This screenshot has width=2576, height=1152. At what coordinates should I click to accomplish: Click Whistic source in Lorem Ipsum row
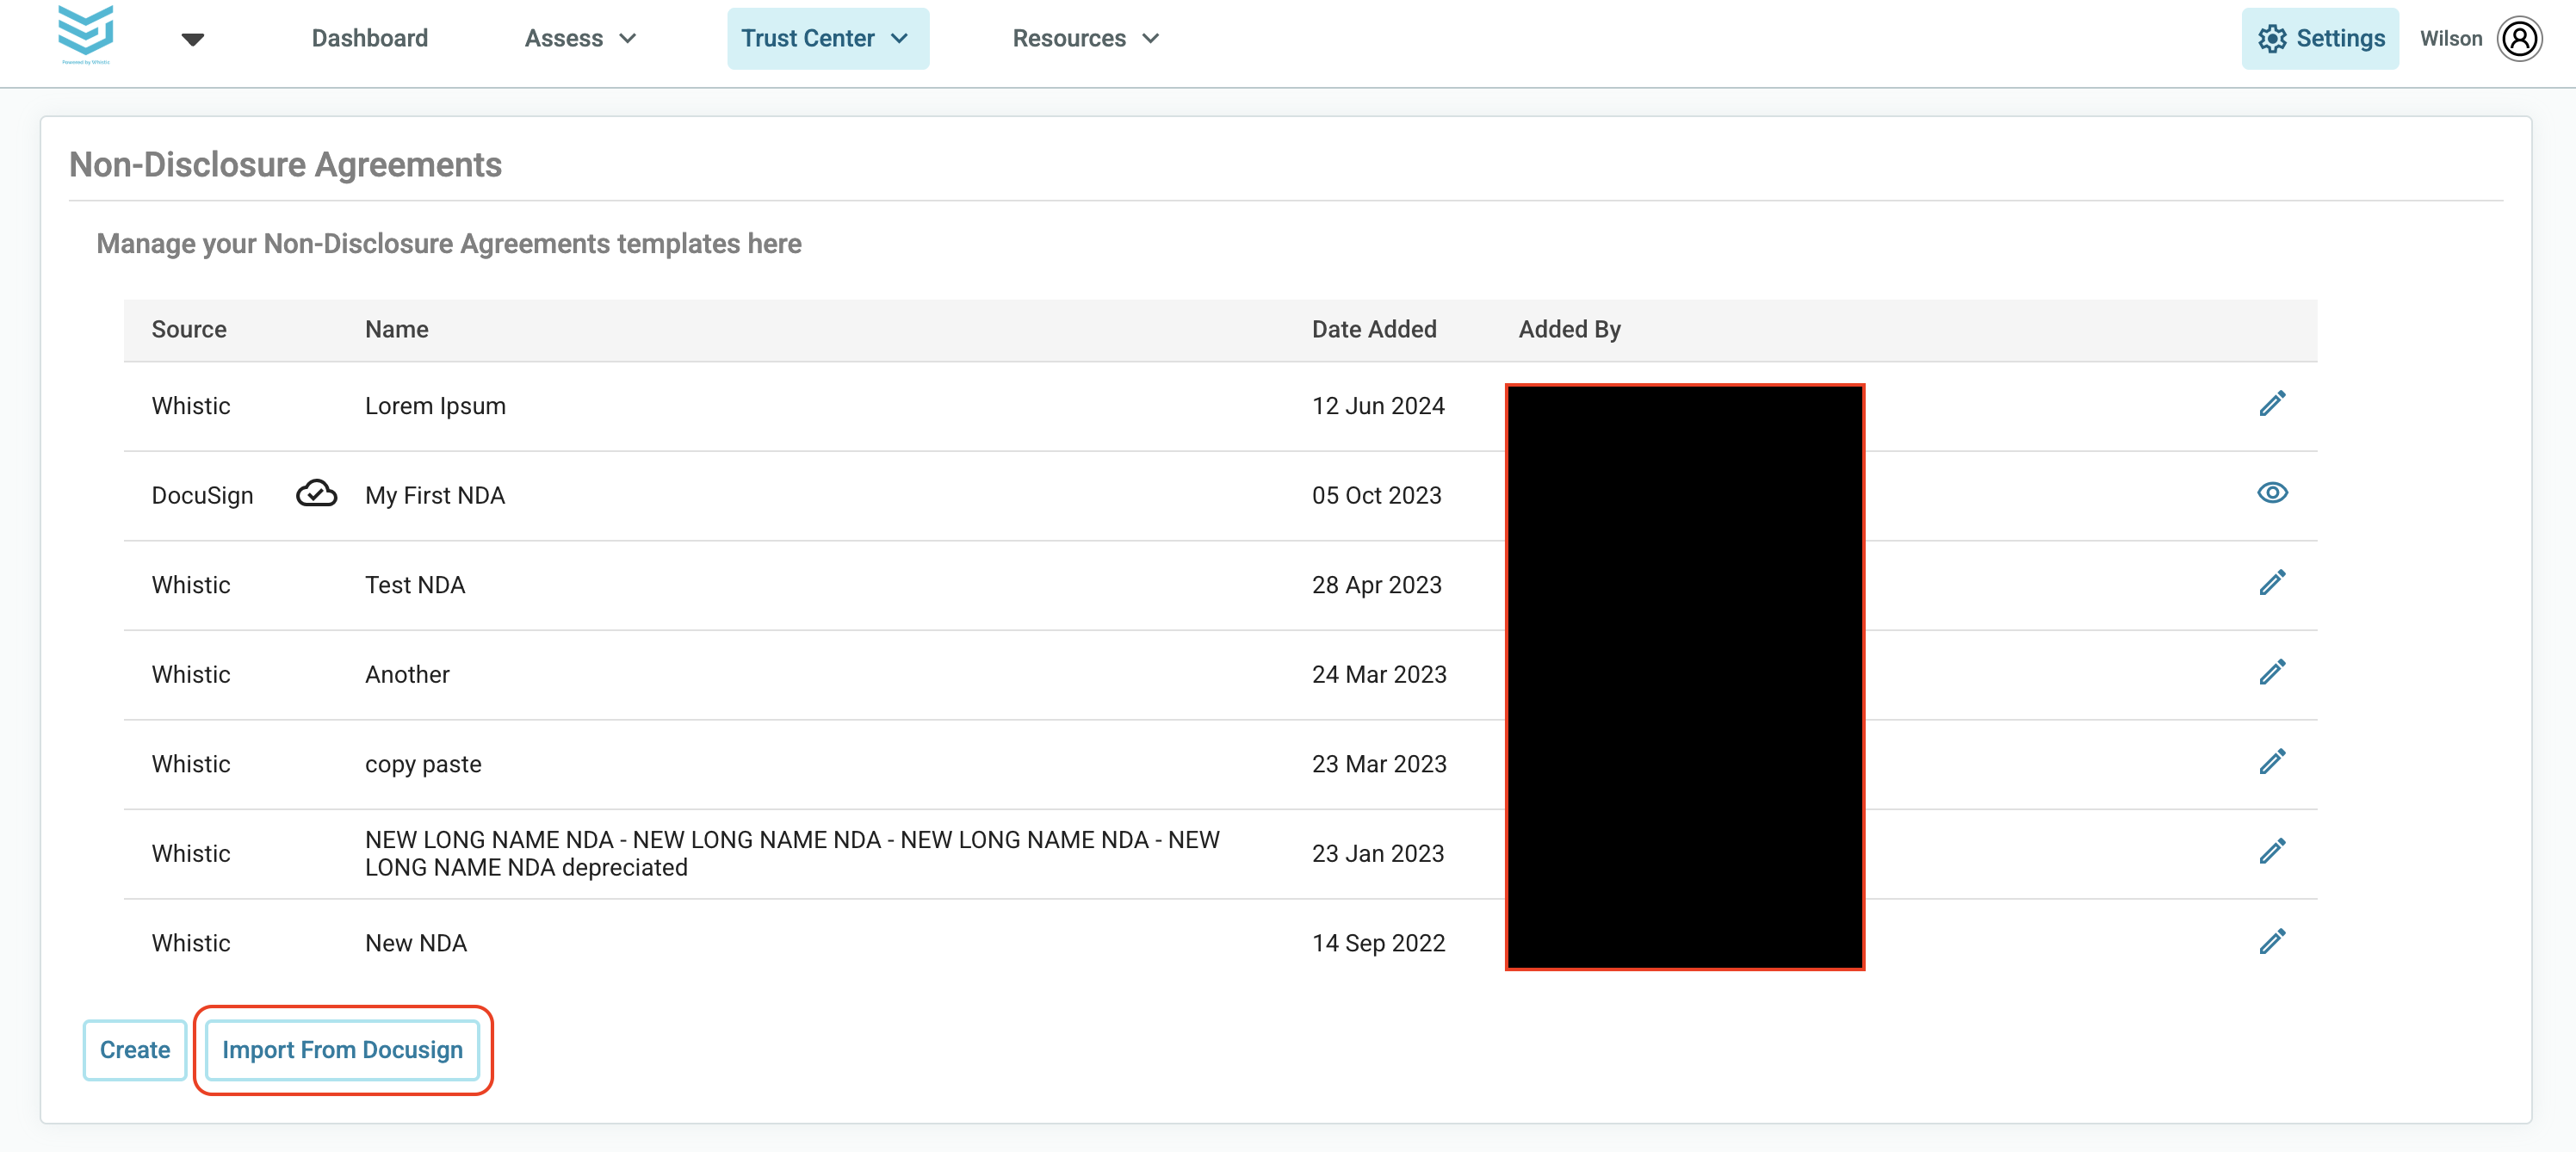pyautogui.click(x=190, y=406)
